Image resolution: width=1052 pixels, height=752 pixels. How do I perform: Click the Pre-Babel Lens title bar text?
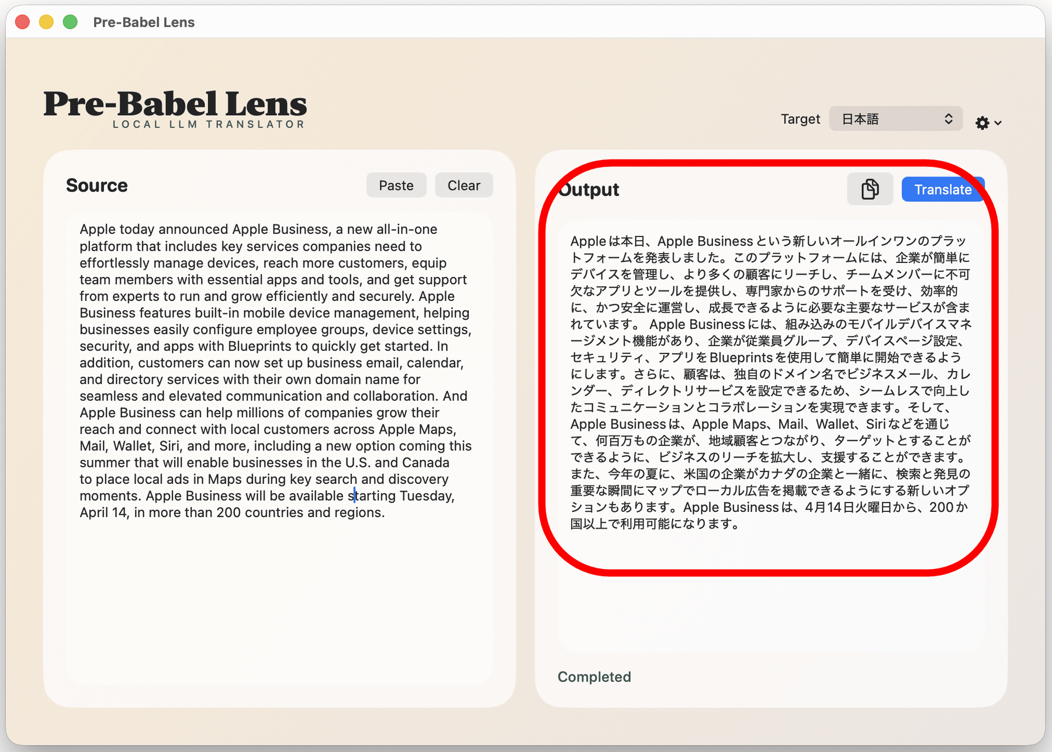click(144, 22)
